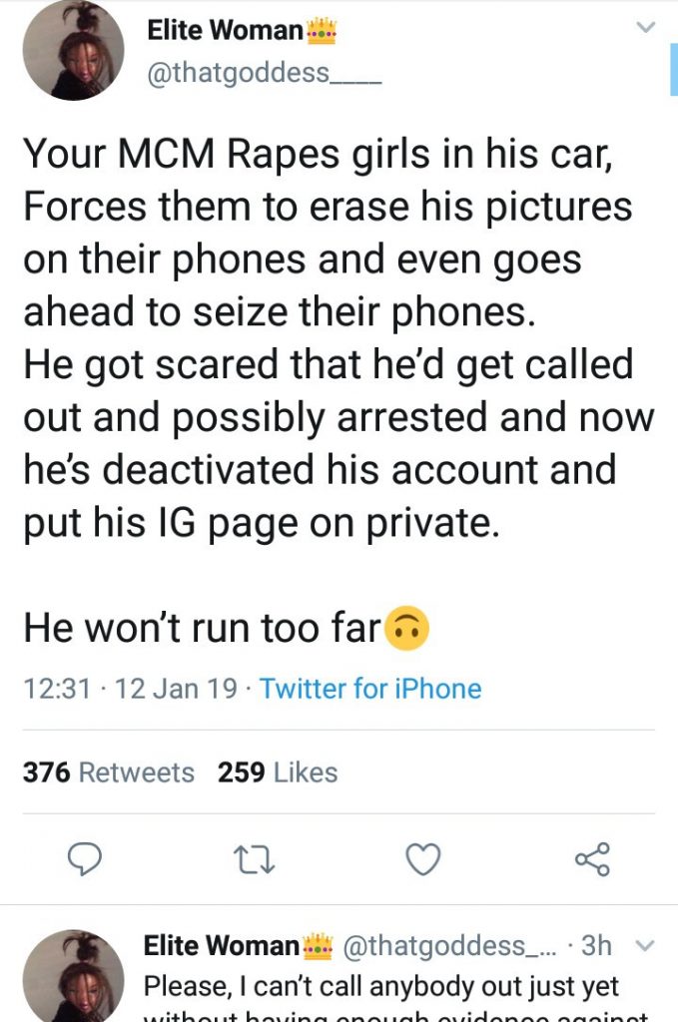678x1022 pixels.
Task: Open the reply tweet's profile picture
Action: [x=73, y=975]
